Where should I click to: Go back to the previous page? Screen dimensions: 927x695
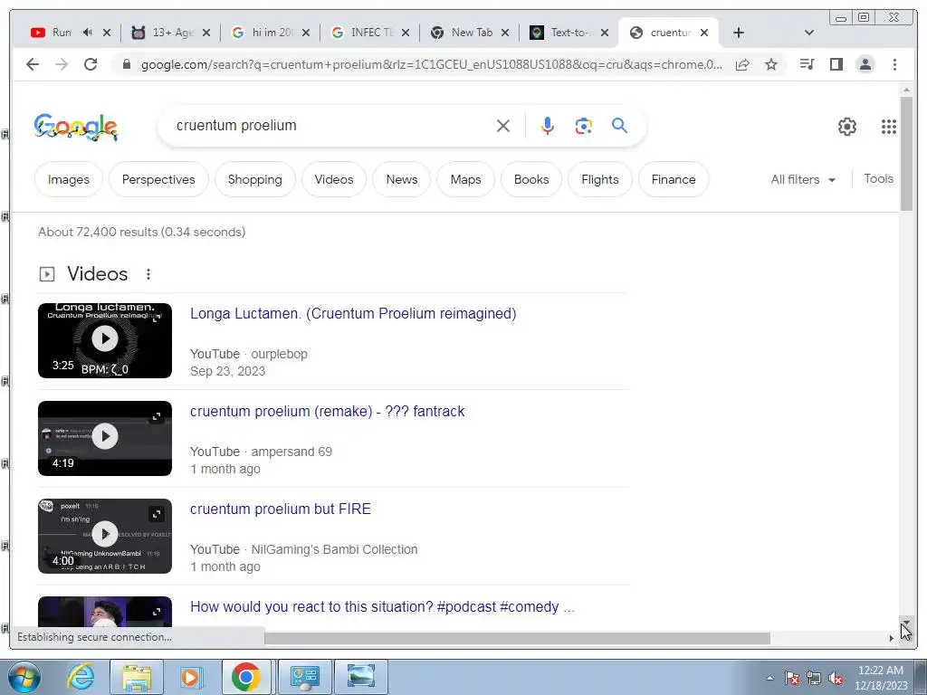(33, 64)
